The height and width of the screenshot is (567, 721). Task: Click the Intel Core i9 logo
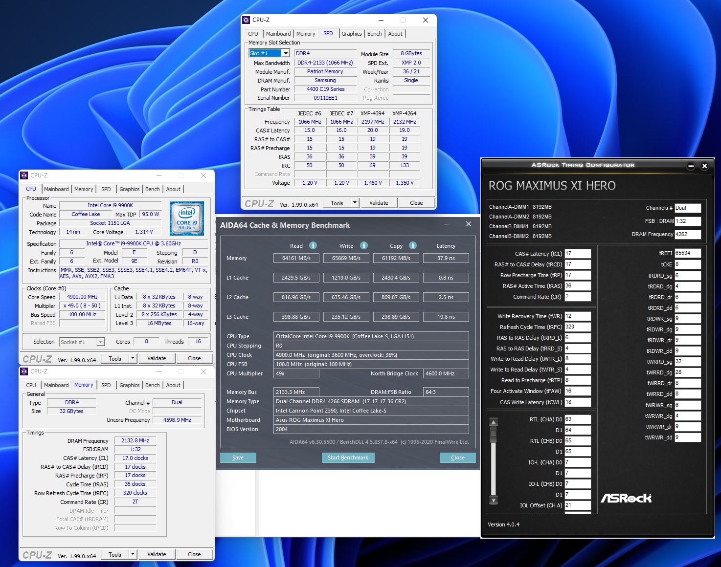[187, 218]
